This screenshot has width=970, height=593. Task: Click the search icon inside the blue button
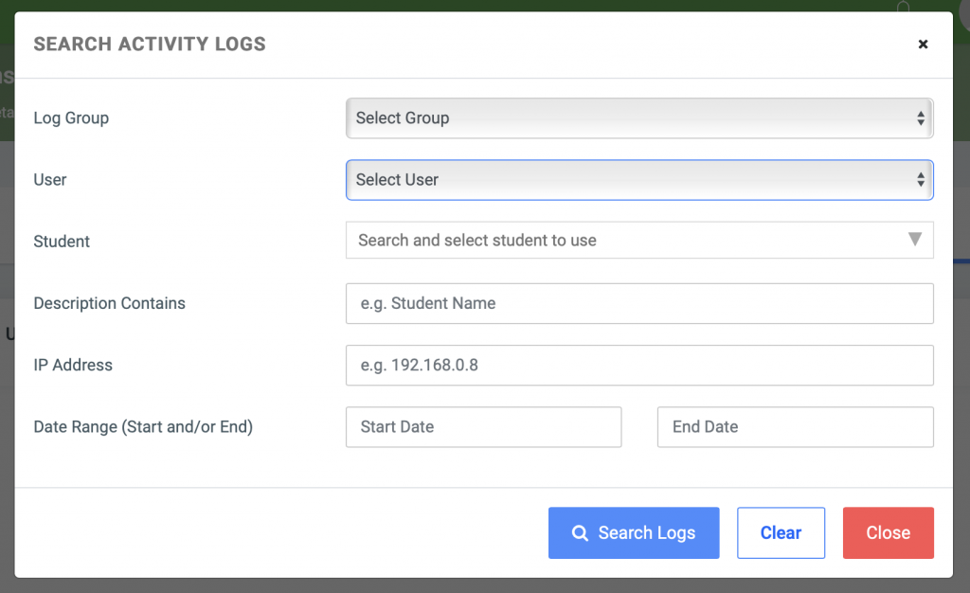[580, 532]
